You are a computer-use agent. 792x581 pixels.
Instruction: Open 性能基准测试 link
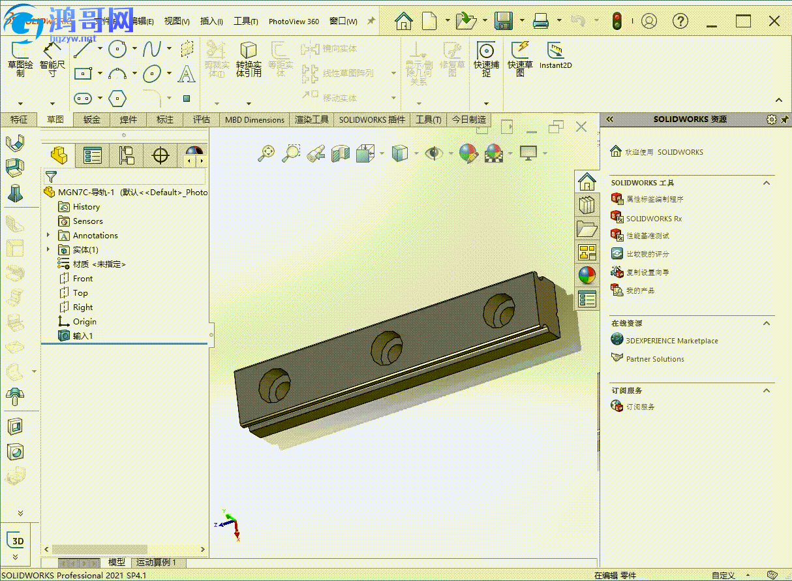click(x=647, y=236)
